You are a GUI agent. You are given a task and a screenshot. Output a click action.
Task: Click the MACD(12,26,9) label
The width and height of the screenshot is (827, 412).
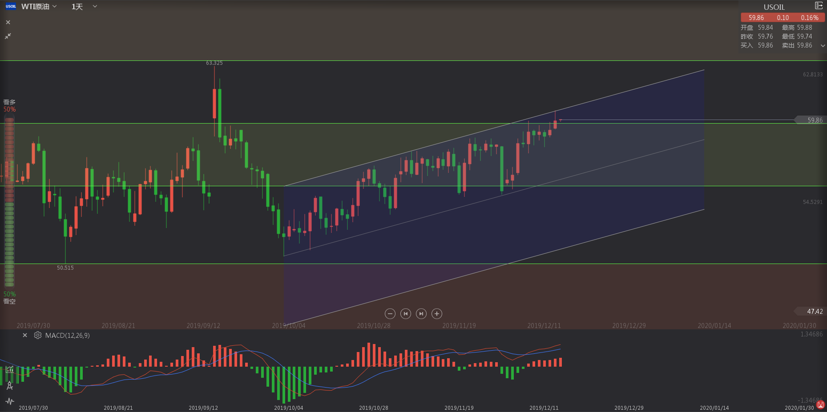[x=67, y=336]
